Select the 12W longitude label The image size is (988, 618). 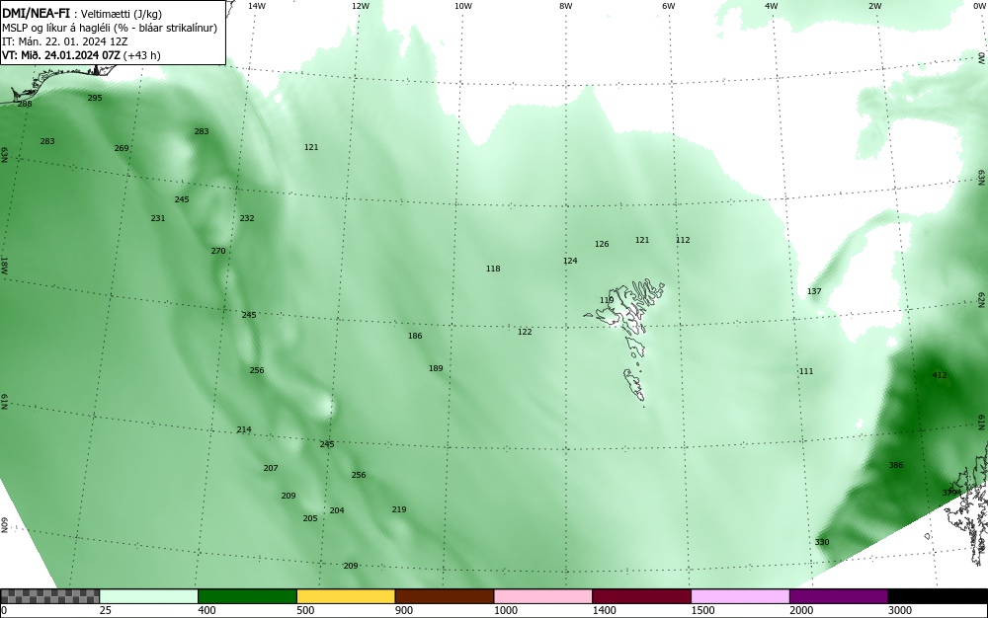pos(361,6)
